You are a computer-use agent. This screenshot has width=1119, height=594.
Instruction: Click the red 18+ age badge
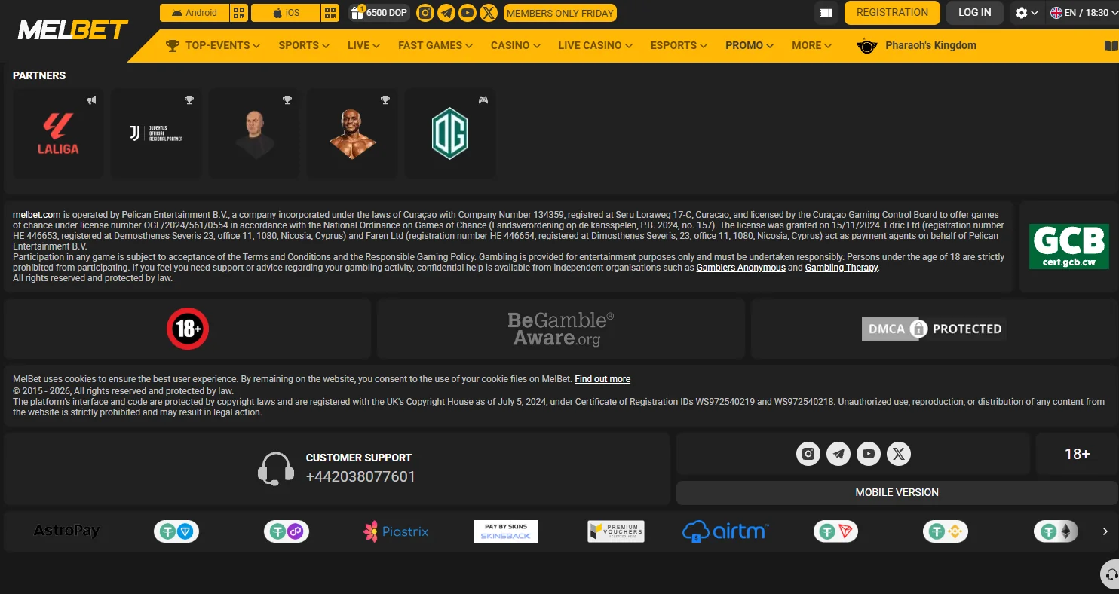[188, 329]
